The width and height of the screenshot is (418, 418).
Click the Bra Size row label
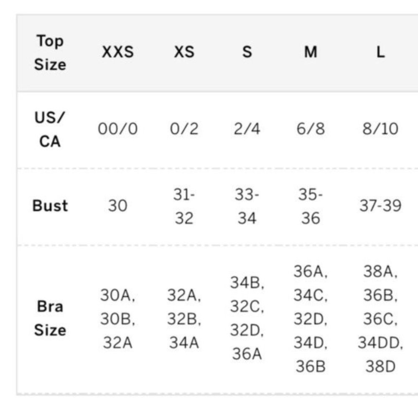click(50, 318)
